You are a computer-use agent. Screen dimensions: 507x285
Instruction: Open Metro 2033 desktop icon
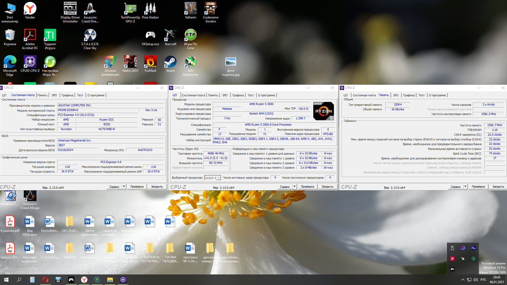pos(130,64)
